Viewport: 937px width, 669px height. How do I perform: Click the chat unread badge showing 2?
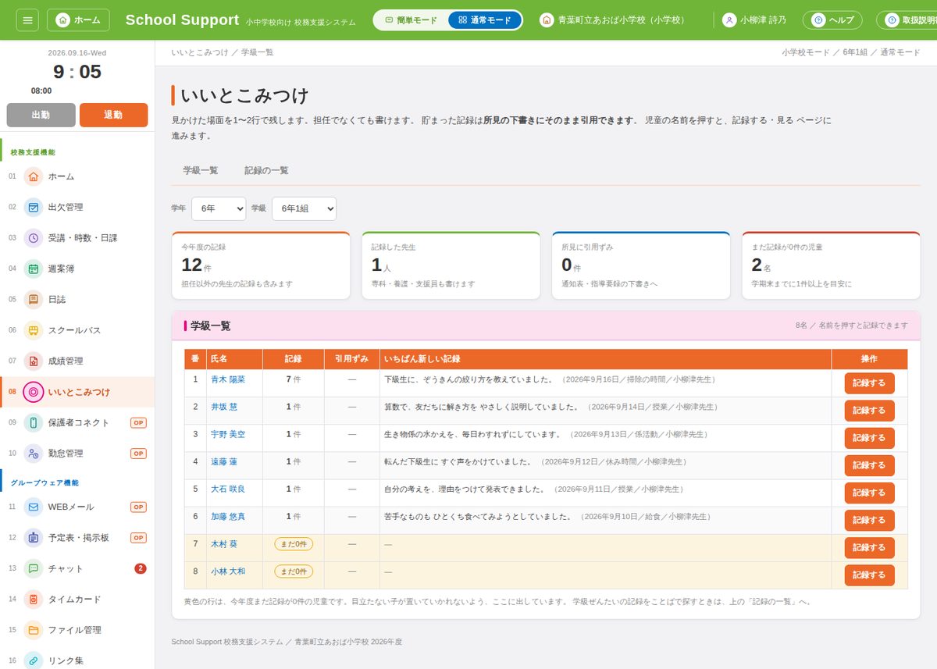pyautogui.click(x=141, y=568)
